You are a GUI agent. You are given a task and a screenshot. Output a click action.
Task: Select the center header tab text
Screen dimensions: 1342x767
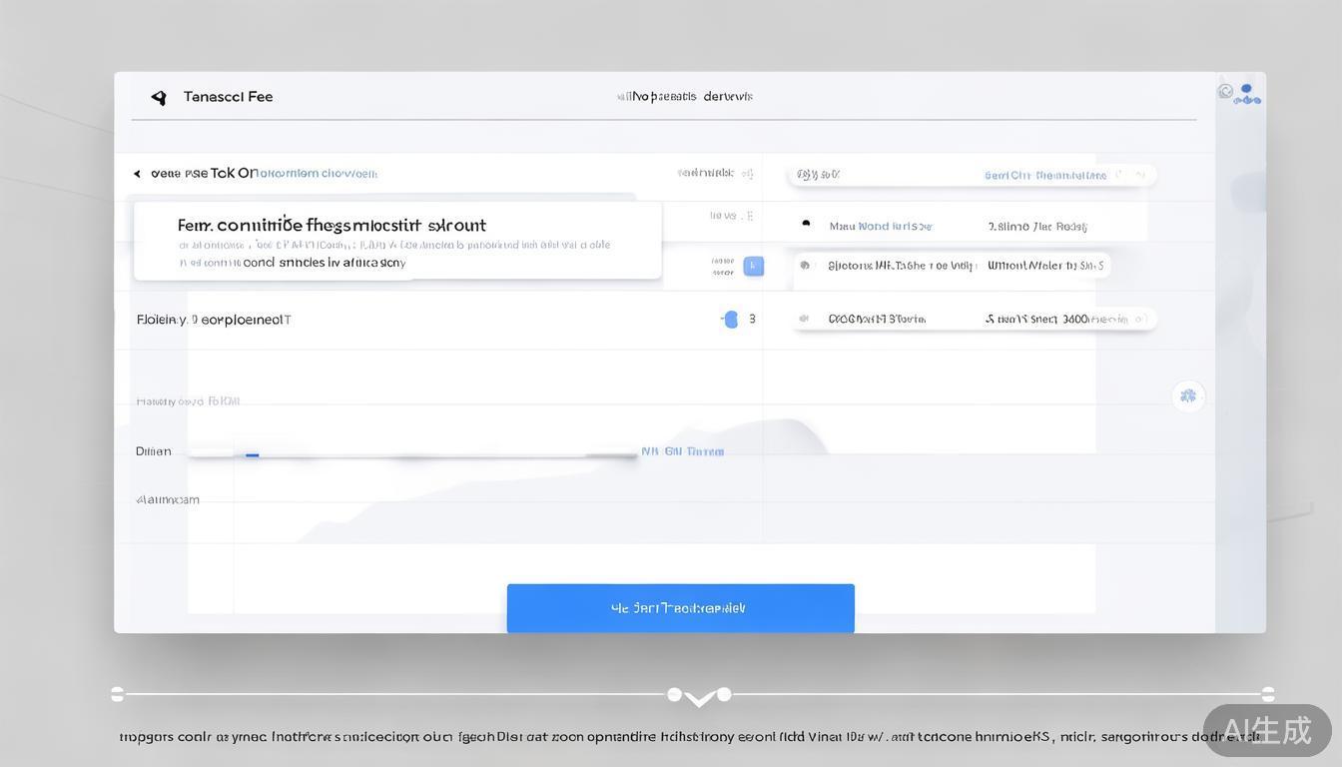pyautogui.click(x=685, y=97)
